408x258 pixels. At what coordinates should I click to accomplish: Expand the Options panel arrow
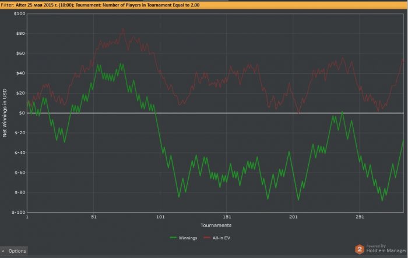(x=4, y=251)
